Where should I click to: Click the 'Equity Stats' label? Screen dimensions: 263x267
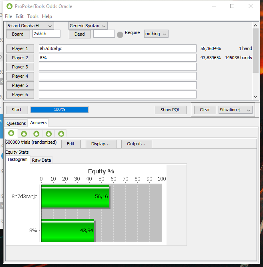[x=17, y=152]
